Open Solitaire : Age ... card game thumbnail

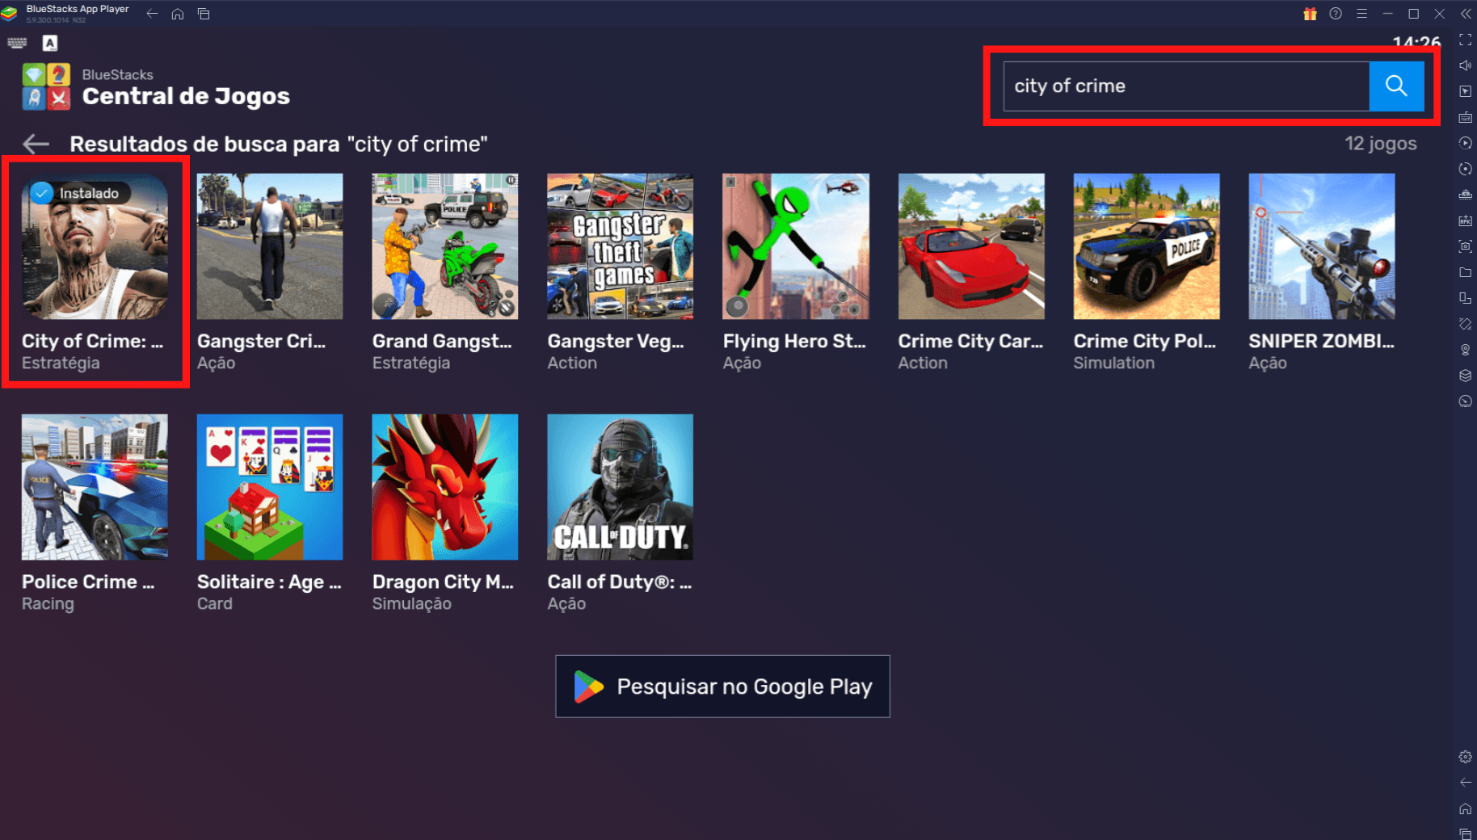coord(270,487)
